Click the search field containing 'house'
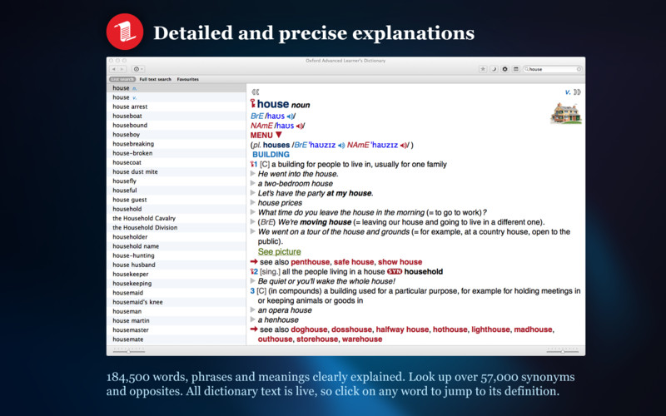 552,69
